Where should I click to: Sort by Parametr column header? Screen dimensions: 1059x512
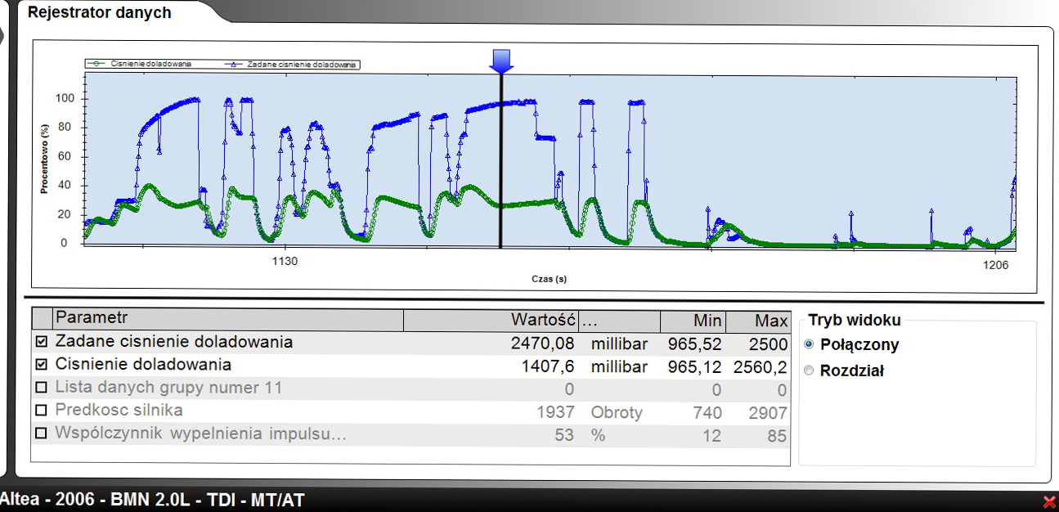click(228, 318)
